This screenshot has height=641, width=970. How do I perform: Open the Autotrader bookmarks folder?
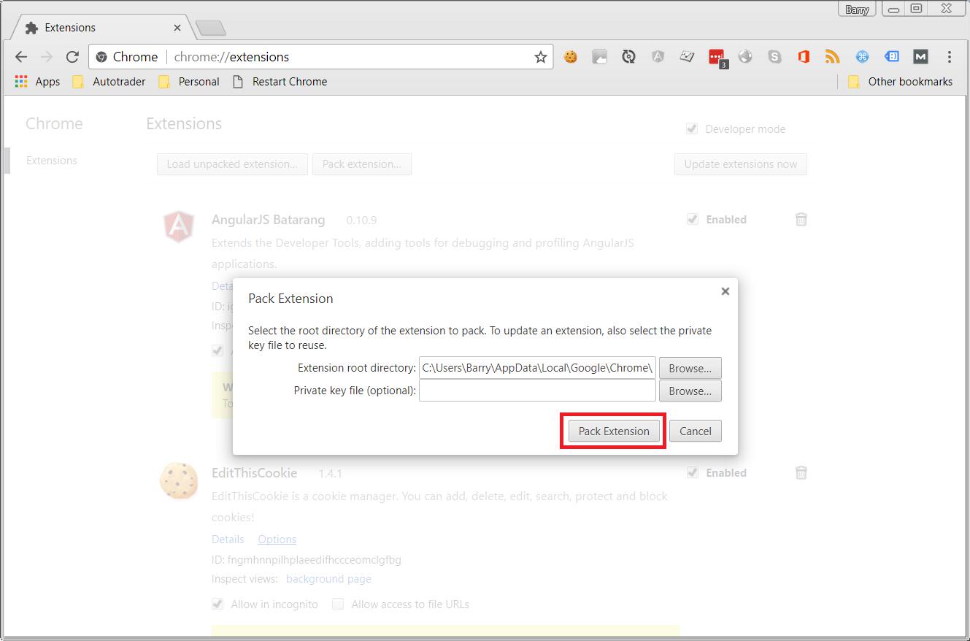pyautogui.click(x=109, y=82)
